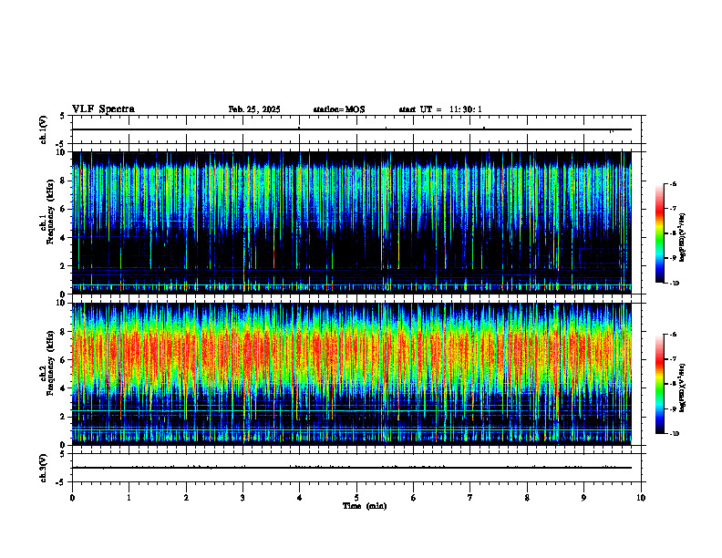Image resolution: width=722 pixels, height=558 pixels.
Task: Click the '-10' value on ch.2 colorbar
Action: point(674,434)
